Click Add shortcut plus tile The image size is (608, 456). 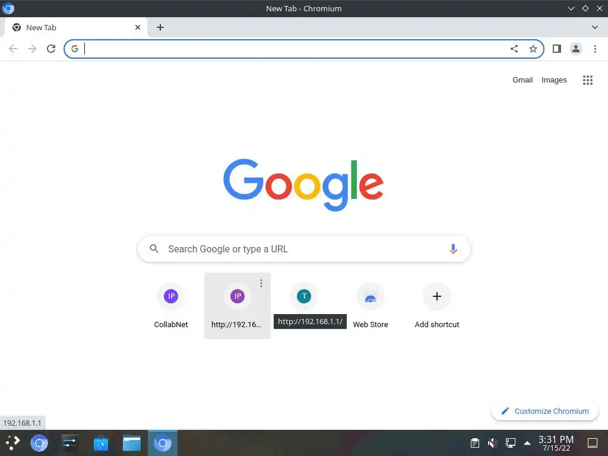(x=437, y=306)
